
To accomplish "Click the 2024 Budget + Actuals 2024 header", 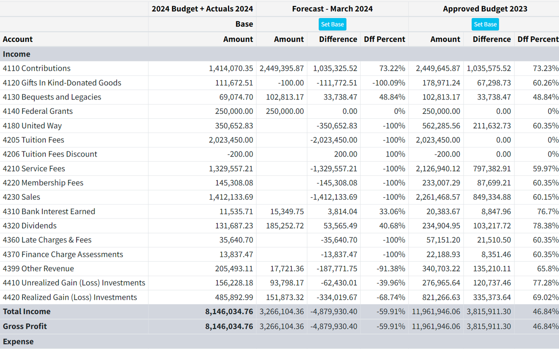I will pyautogui.click(x=202, y=9).
